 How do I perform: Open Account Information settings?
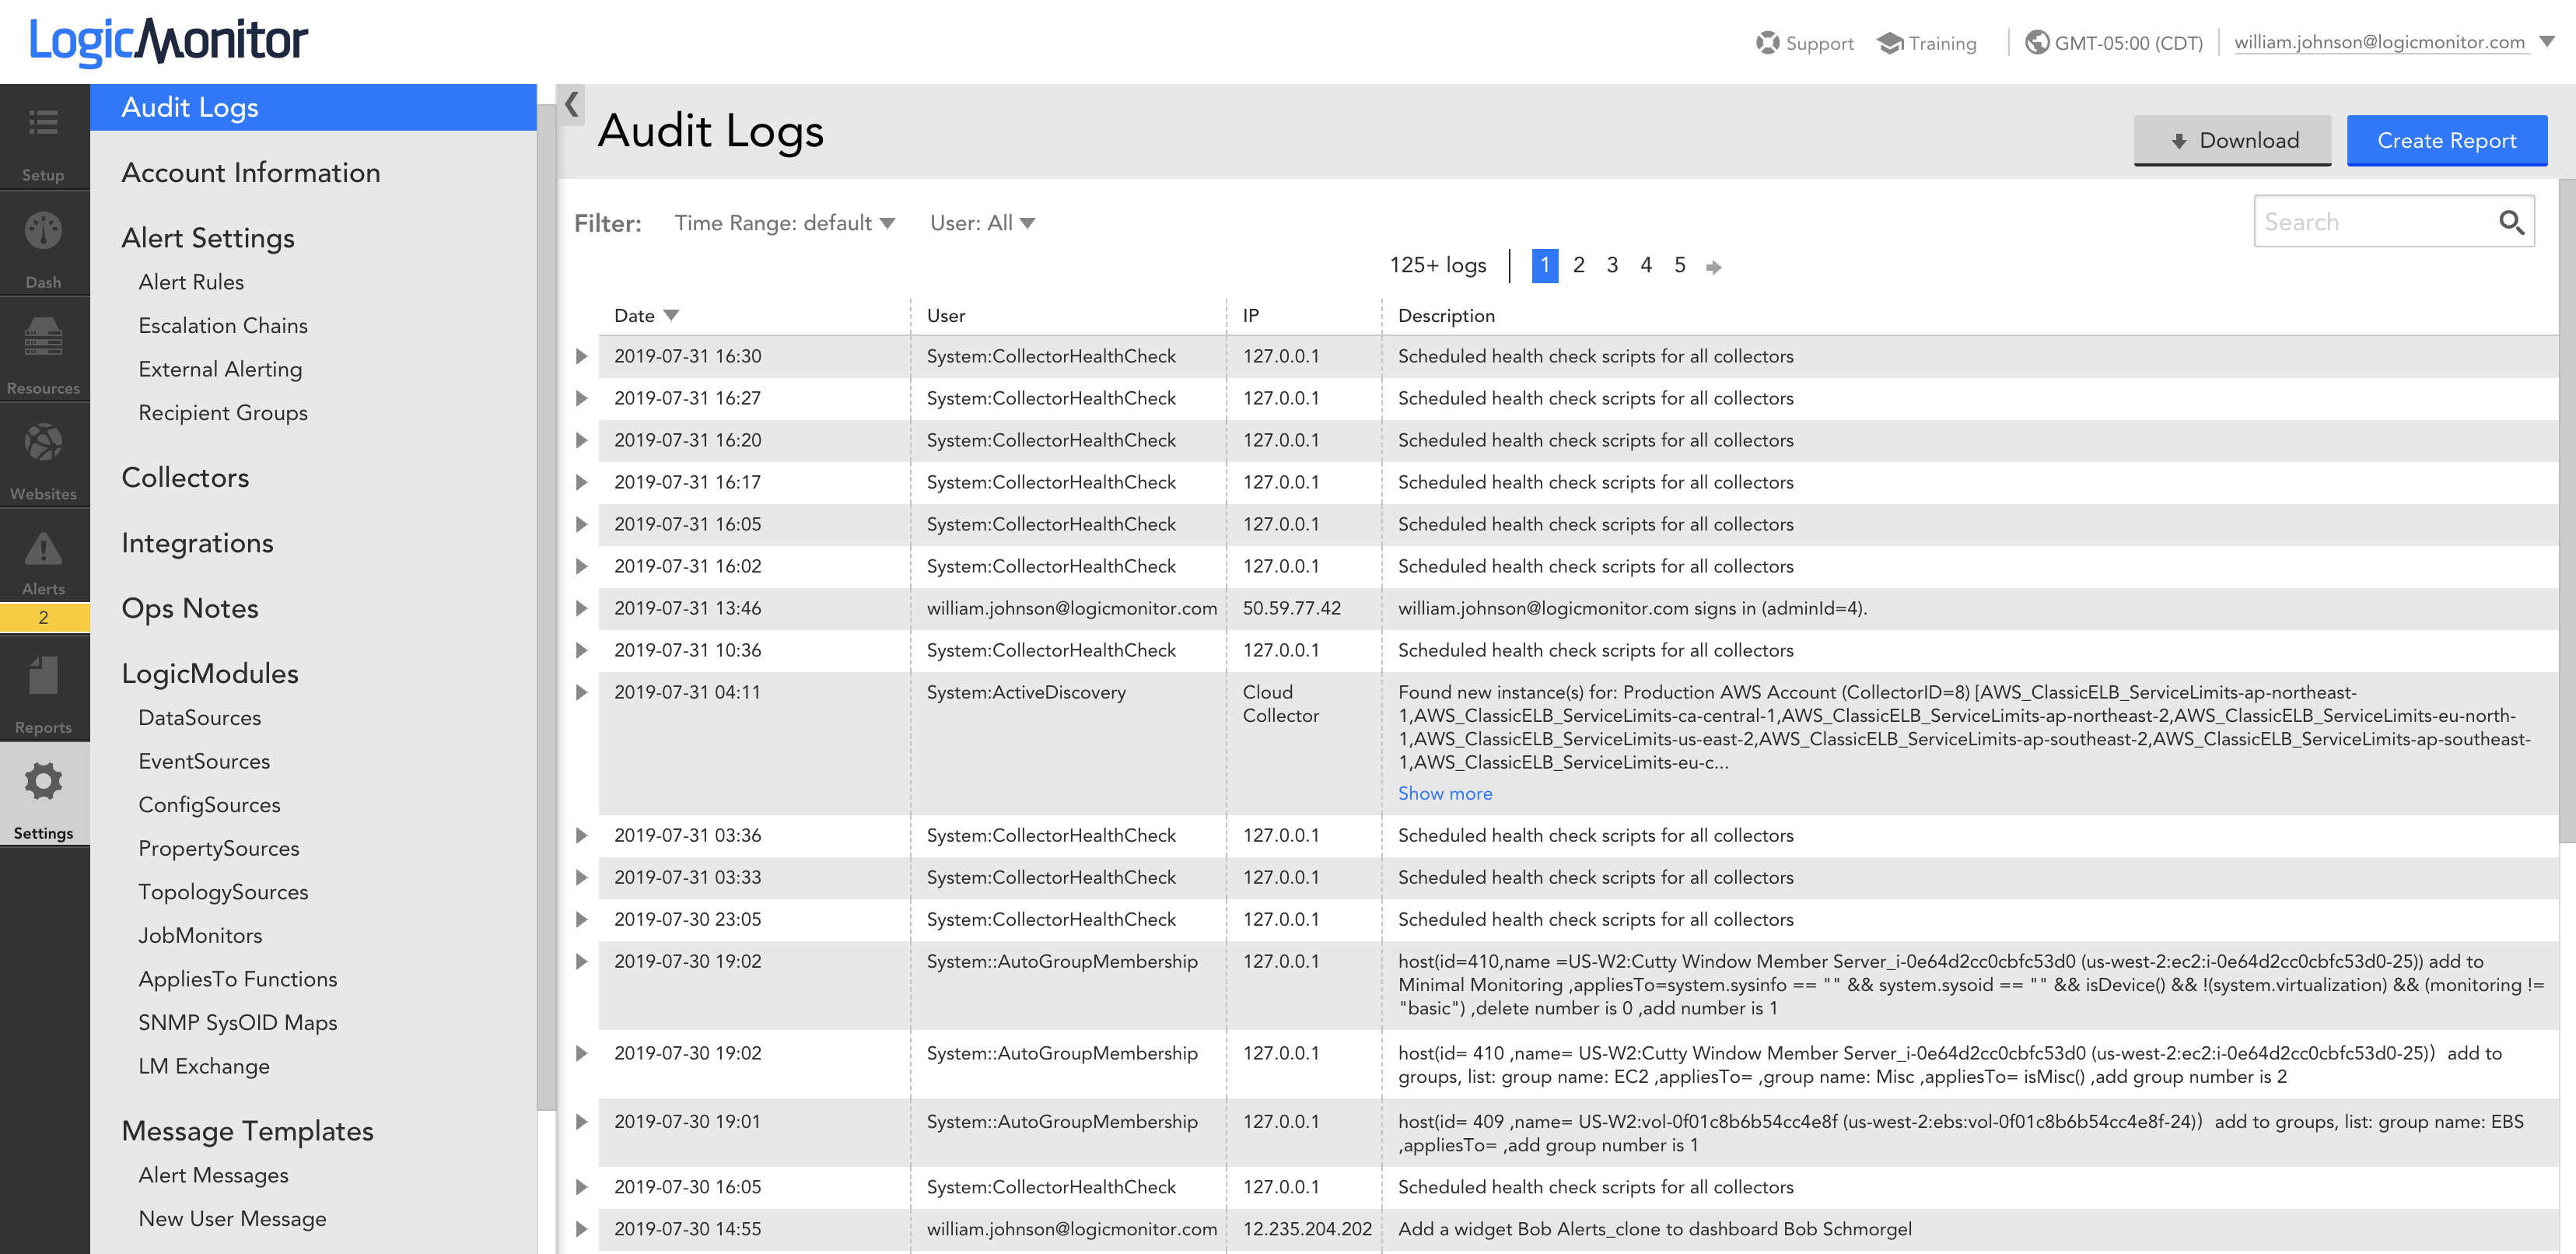(x=250, y=173)
